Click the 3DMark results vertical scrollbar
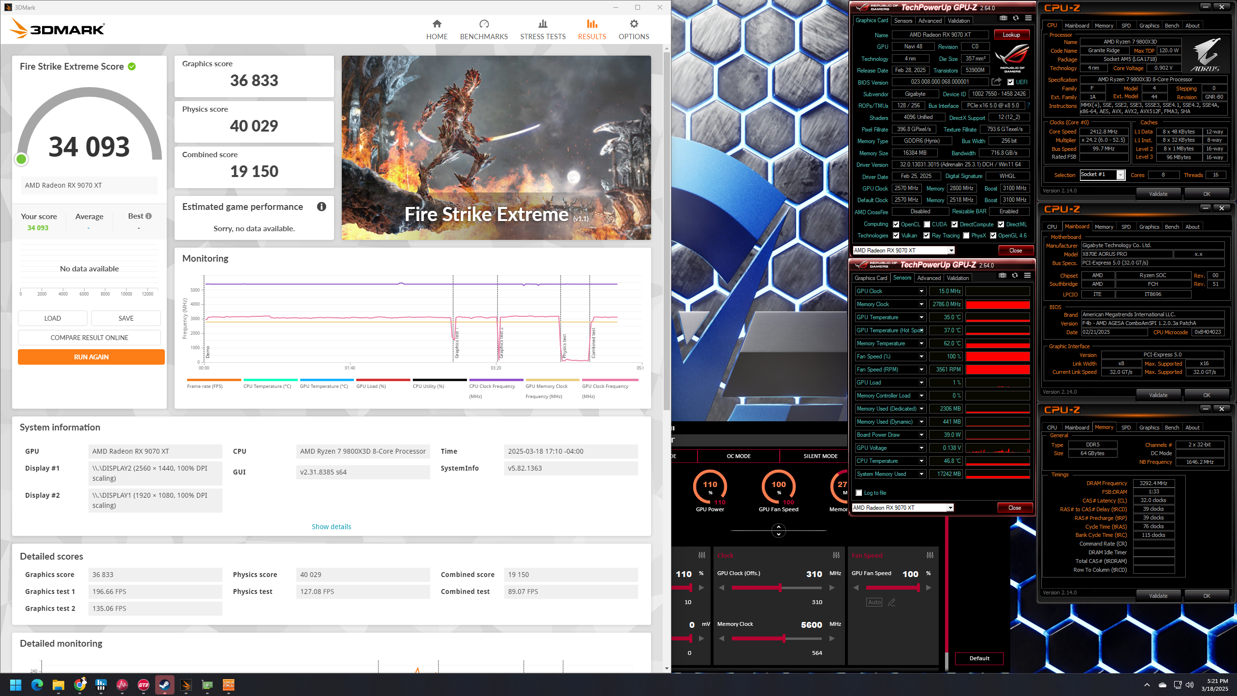 (x=667, y=230)
